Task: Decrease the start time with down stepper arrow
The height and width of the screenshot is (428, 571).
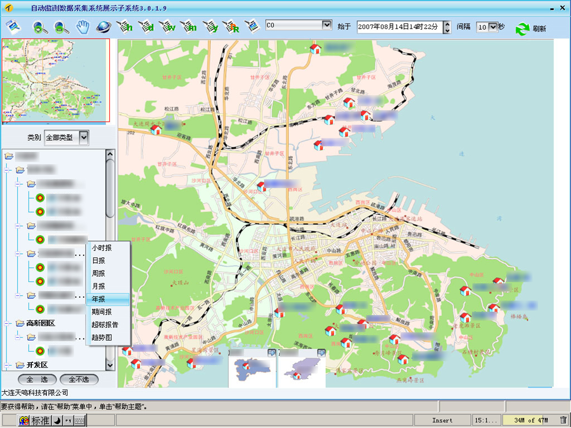Action: (x=447, y=31)
